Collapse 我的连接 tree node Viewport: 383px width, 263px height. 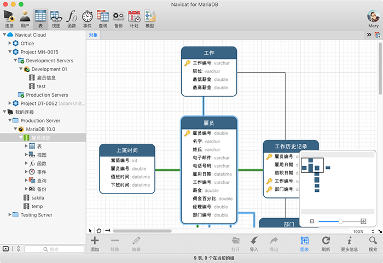(4, 112)
